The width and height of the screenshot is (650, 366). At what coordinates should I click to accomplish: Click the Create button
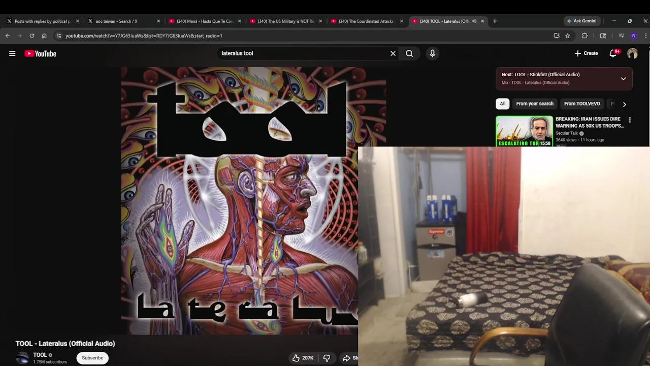(x=586, y=53)
